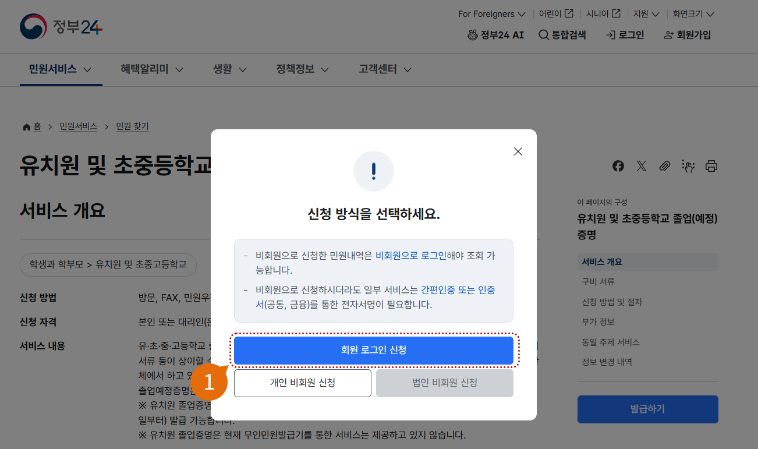Screen dimensions: 758x449
Task: Share page on Facebook
Action: pyautogui.click(x=618, y=166)
